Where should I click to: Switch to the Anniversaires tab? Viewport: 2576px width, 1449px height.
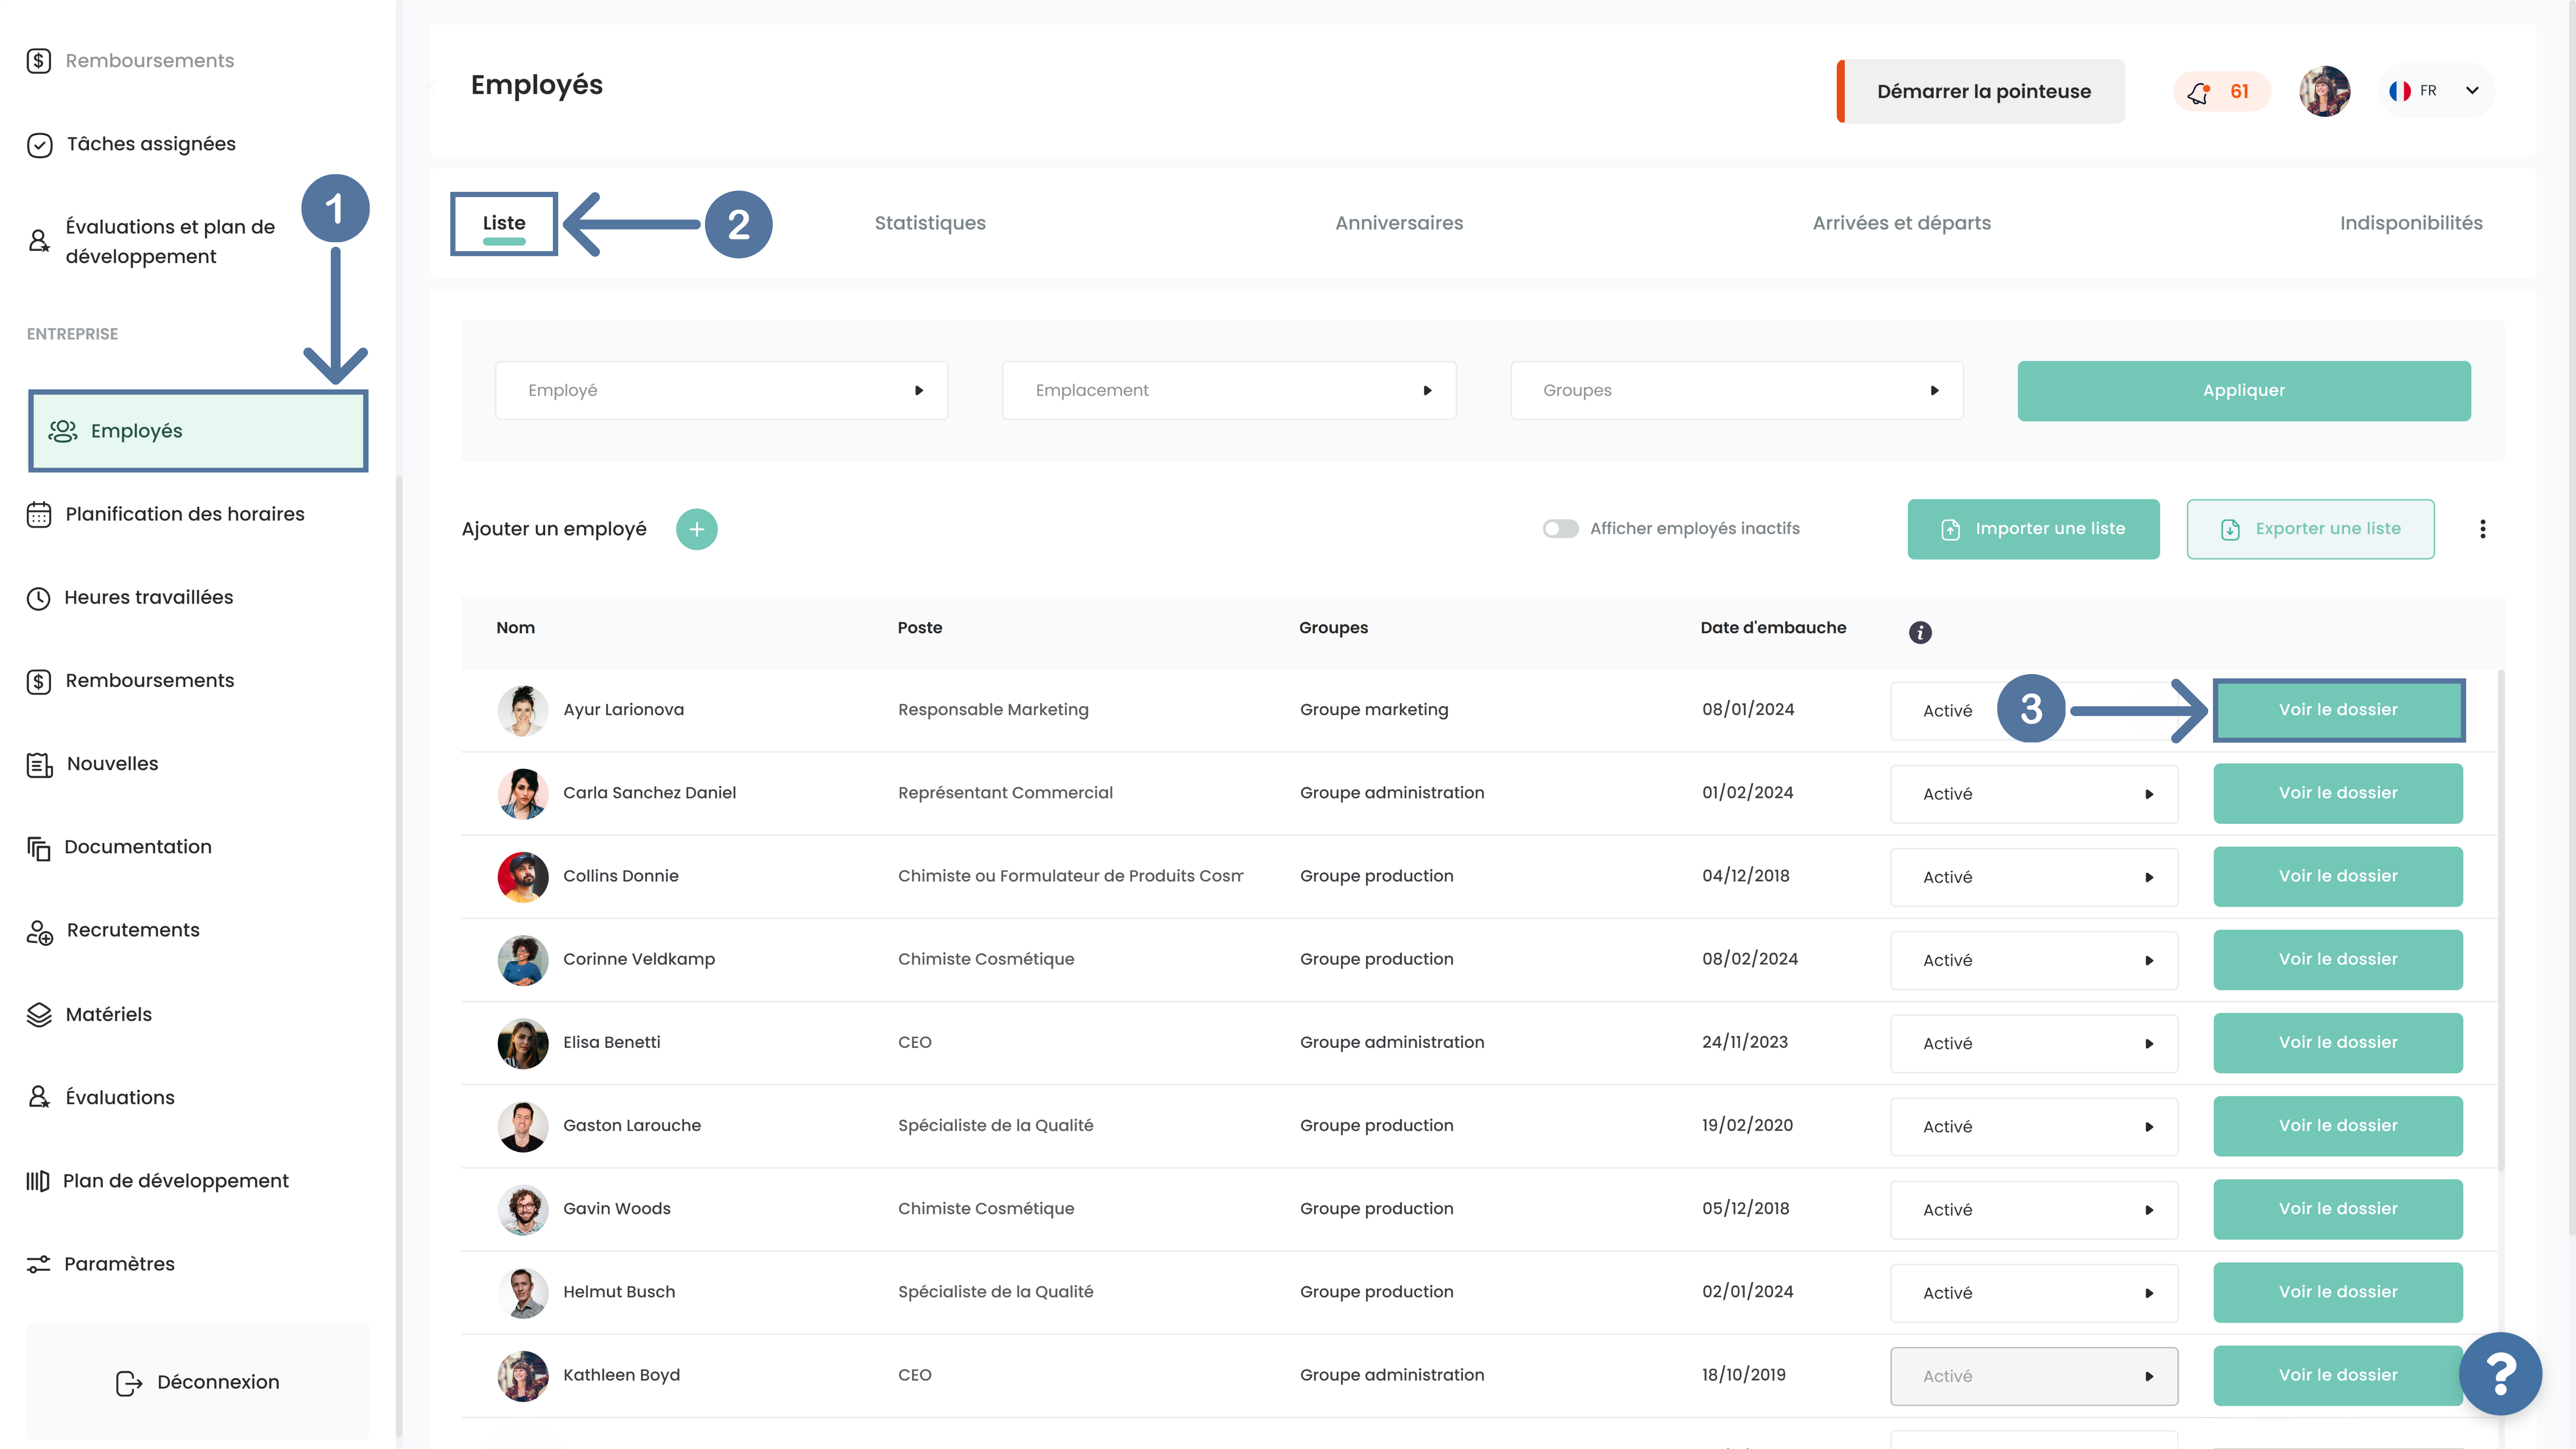(x=1399, y=223)
